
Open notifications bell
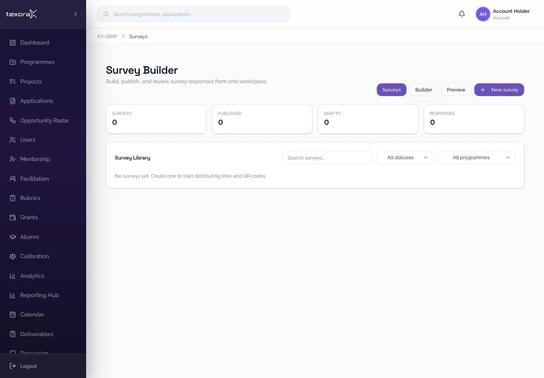click(462, 14)
